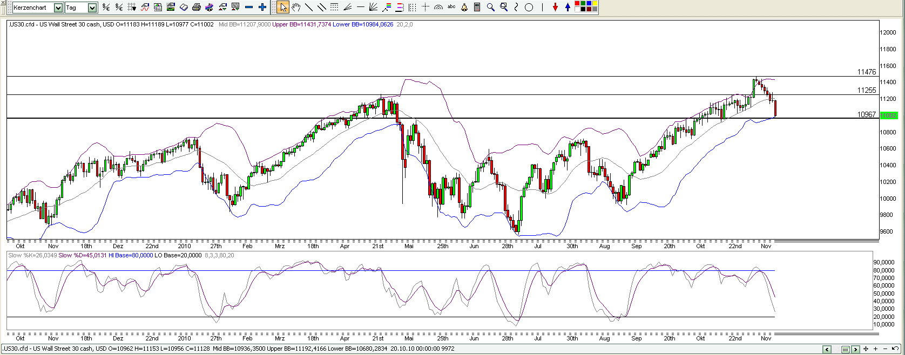
Task: Click the Lower BB legend text
Action: (363, 24)
